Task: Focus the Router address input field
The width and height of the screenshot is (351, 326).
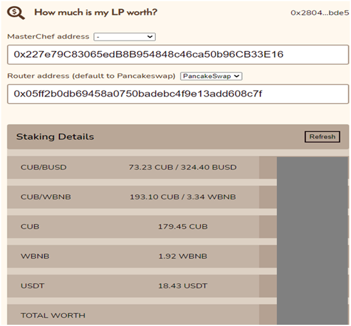Action: coord(178,94)
